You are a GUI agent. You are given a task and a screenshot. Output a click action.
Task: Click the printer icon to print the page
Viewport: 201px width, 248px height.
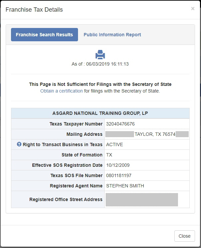click(100, 55)
